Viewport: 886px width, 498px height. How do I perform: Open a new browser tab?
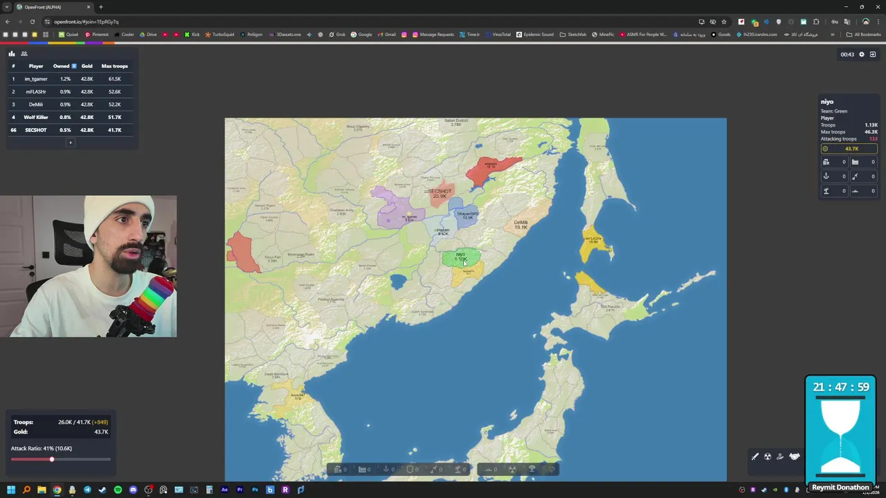pyautogui.click(x=101, y=7)
